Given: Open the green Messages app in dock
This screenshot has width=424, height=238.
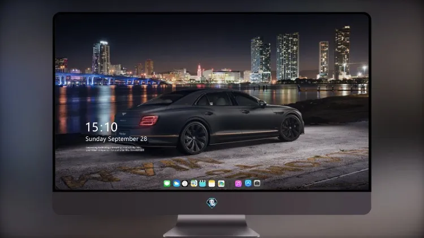Looking at the screenshot, I should click(167, 183).
